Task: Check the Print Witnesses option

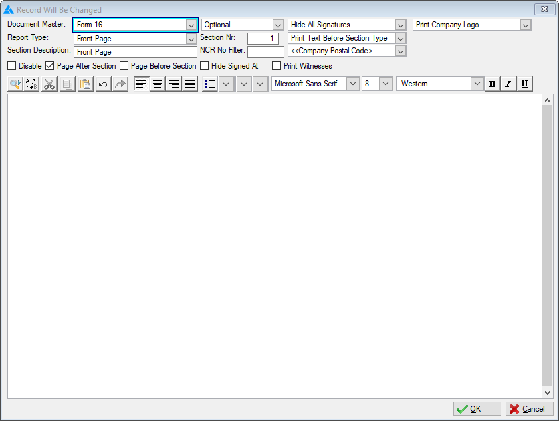Action: 277,66
